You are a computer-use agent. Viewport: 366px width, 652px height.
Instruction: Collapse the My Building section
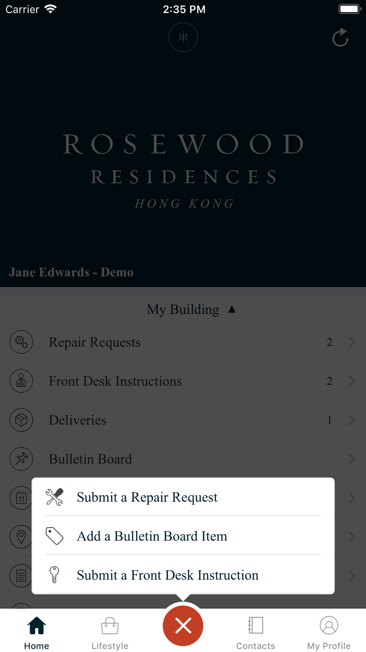pyautogui.click(x=191, y=309)
